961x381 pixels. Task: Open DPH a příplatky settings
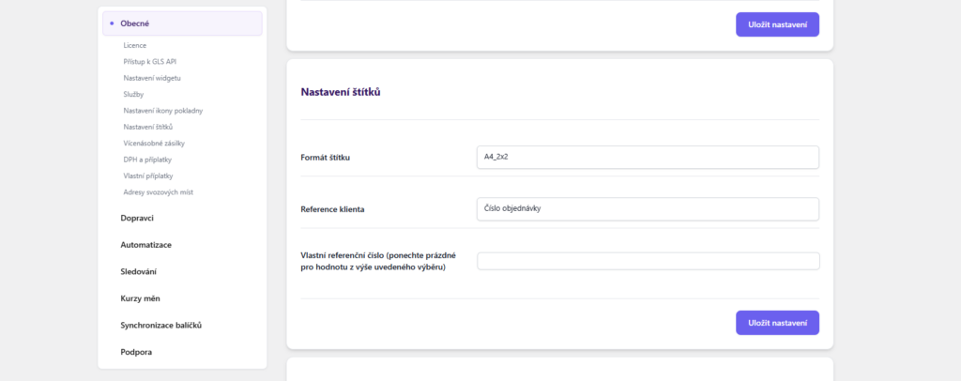147,160
